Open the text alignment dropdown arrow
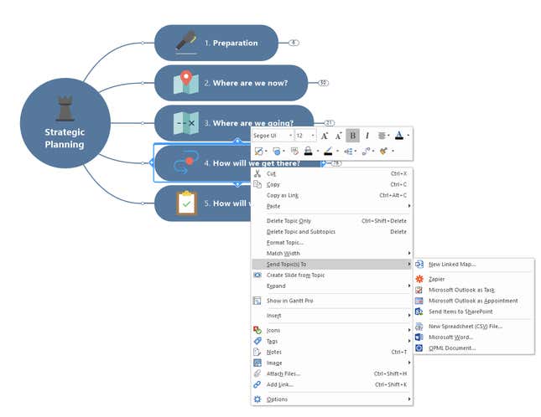 tap(389, 136)
